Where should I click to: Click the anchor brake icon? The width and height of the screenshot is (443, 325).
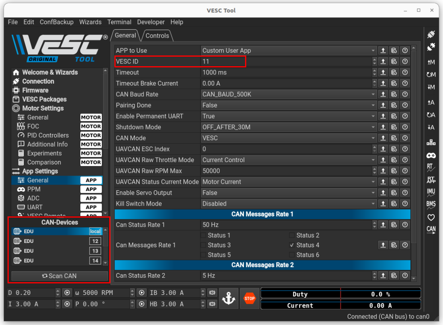229,298
